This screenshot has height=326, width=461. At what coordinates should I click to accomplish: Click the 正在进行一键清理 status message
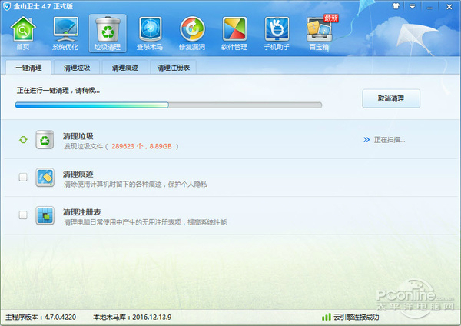(58, 91)
